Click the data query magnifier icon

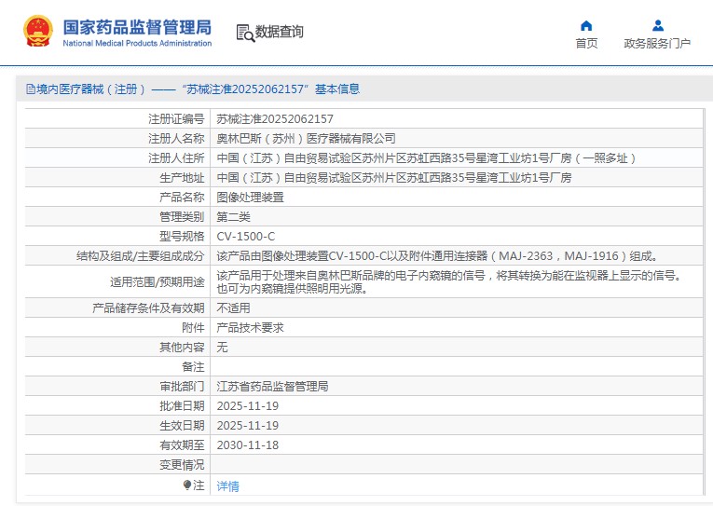(245, 33)
